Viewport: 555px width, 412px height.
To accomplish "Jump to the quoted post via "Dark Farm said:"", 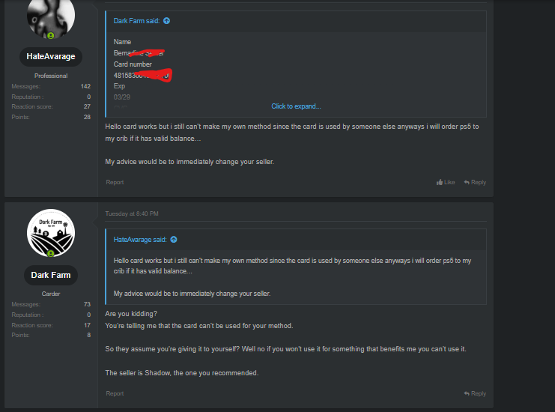I will [x=136, y=21].
